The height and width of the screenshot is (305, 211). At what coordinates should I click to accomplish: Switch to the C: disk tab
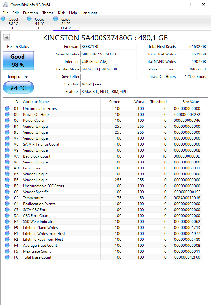pyautogui.click(x=13, y=23)
